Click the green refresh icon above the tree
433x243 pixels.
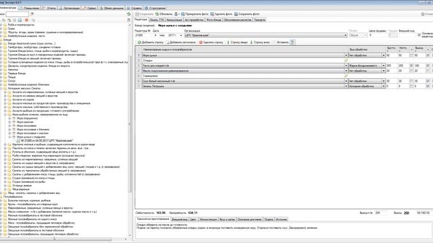129,14
